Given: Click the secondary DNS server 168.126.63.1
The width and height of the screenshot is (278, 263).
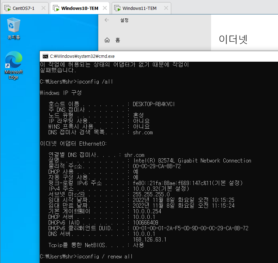Looking at the screenshot, I should coord(150,240).
